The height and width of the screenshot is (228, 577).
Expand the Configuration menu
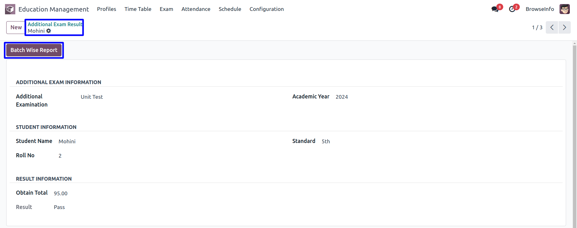coord(267,9)
